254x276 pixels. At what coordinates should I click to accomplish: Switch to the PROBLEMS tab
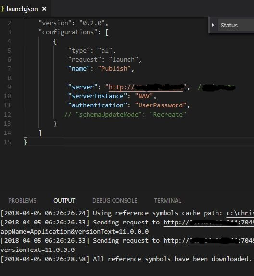click(x=22, y=201)
